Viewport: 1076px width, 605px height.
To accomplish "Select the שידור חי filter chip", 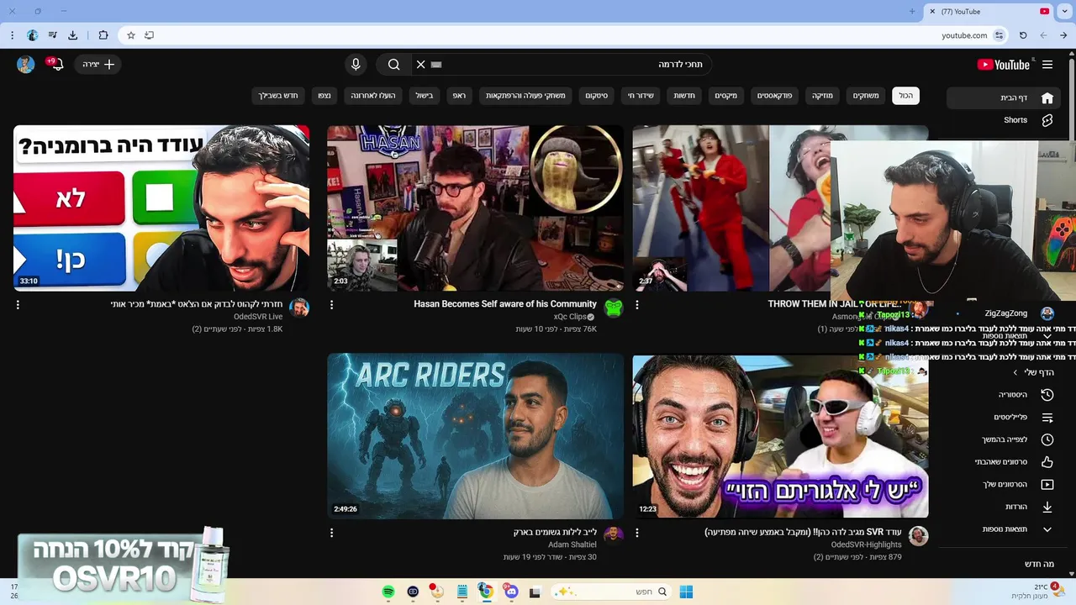I will tap(641, 96).
